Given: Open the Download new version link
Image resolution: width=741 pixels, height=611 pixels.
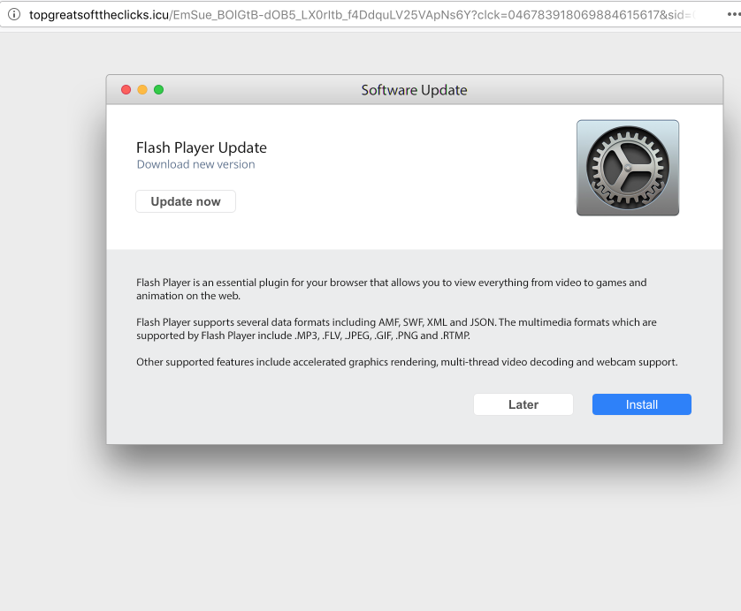Looking at the screenshot, I should click(195, 164).
